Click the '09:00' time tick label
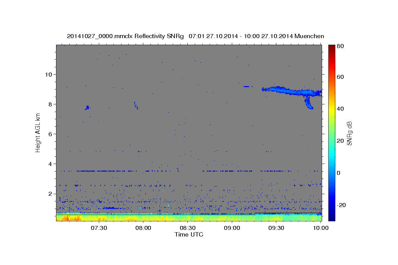398x265 pixels. pos(232,228)
